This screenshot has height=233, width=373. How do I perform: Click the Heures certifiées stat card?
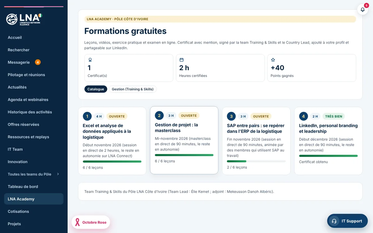point(220,68)
